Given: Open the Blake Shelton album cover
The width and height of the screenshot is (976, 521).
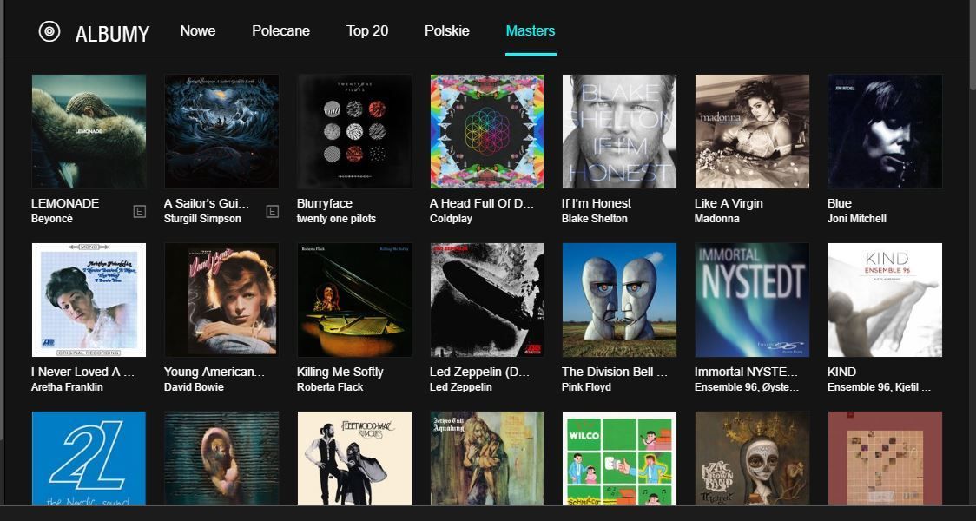Looking at the screenshot, I should [619, 131].
